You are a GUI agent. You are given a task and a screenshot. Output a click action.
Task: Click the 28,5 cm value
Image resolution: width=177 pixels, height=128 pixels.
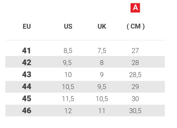135,75
